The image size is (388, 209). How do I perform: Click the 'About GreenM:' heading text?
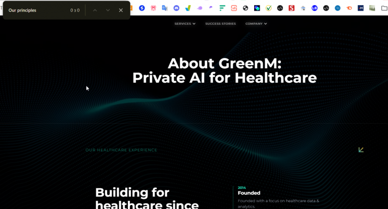pos(225,63)
